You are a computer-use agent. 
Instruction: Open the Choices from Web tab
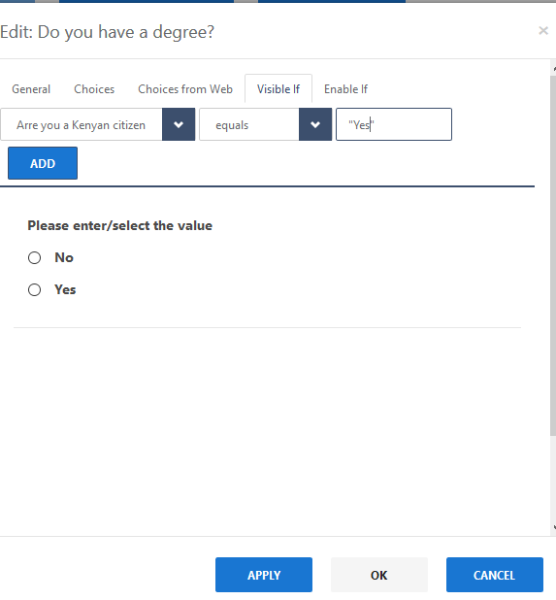[185, 89]
